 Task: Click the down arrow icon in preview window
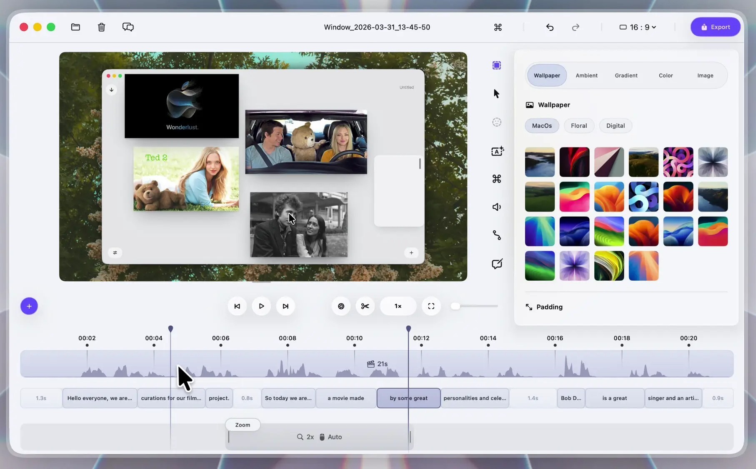(111, 90)
